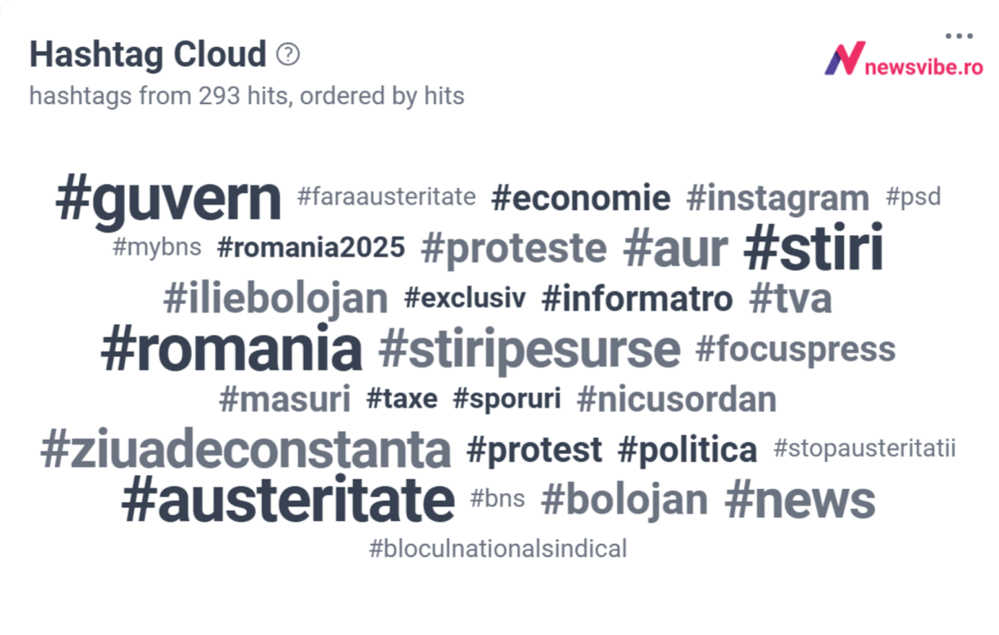999x635 pixels.
Task: Open the #austeritate hashtag
Action: tap(288, 499)
